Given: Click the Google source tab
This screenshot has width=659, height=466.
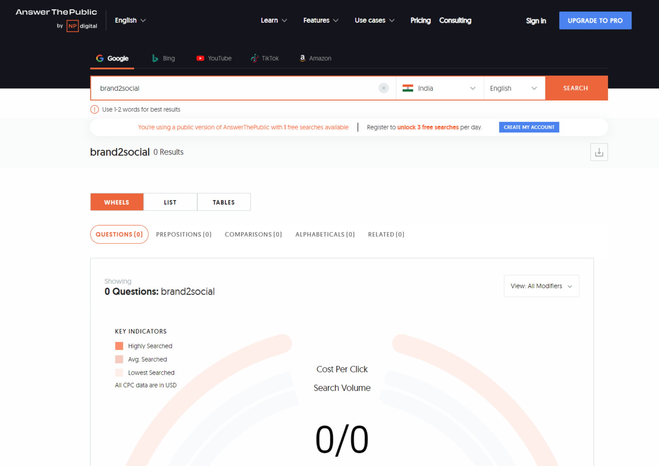Looking at the screenshot, I should tap(112, 58).
